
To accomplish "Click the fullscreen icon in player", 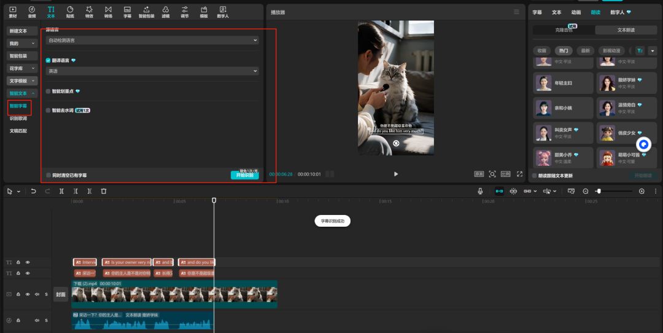I will [520, 174].
